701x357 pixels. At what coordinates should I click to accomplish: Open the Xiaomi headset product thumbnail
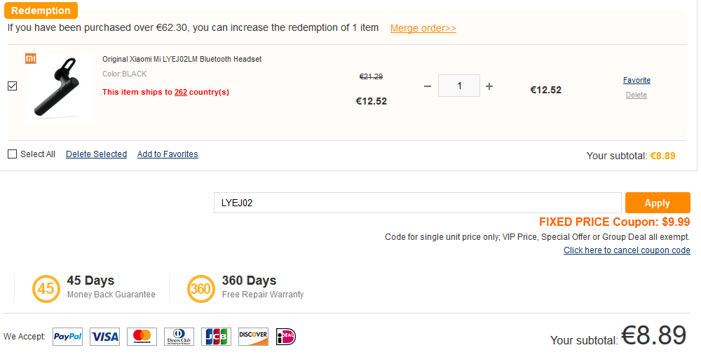point(60,88)
